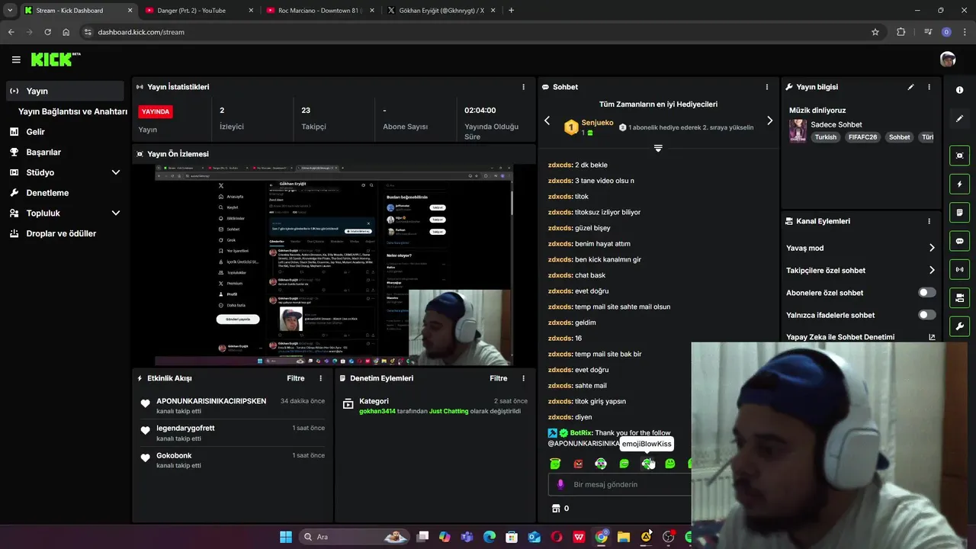Expand the Stüdyo sidebar section
The width and height of the screenshot is (976, 549).
(116, 172)
